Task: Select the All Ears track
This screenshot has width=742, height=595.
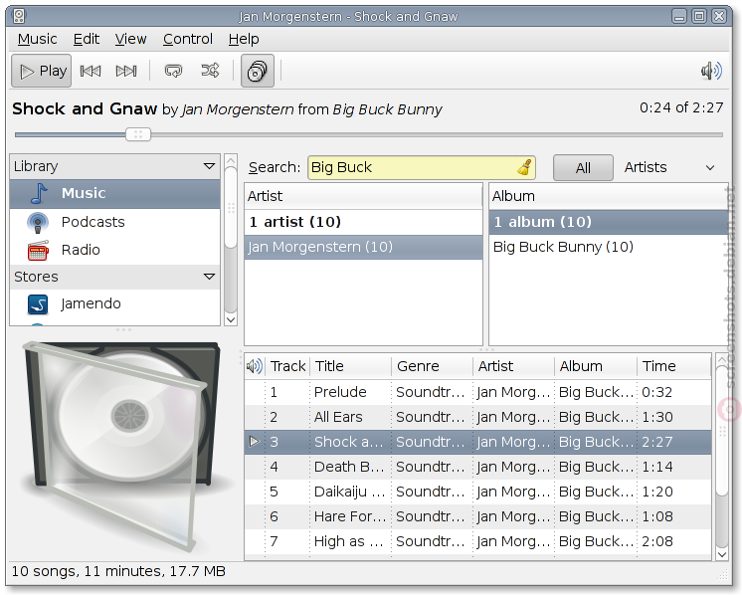Action: (478, 418)
